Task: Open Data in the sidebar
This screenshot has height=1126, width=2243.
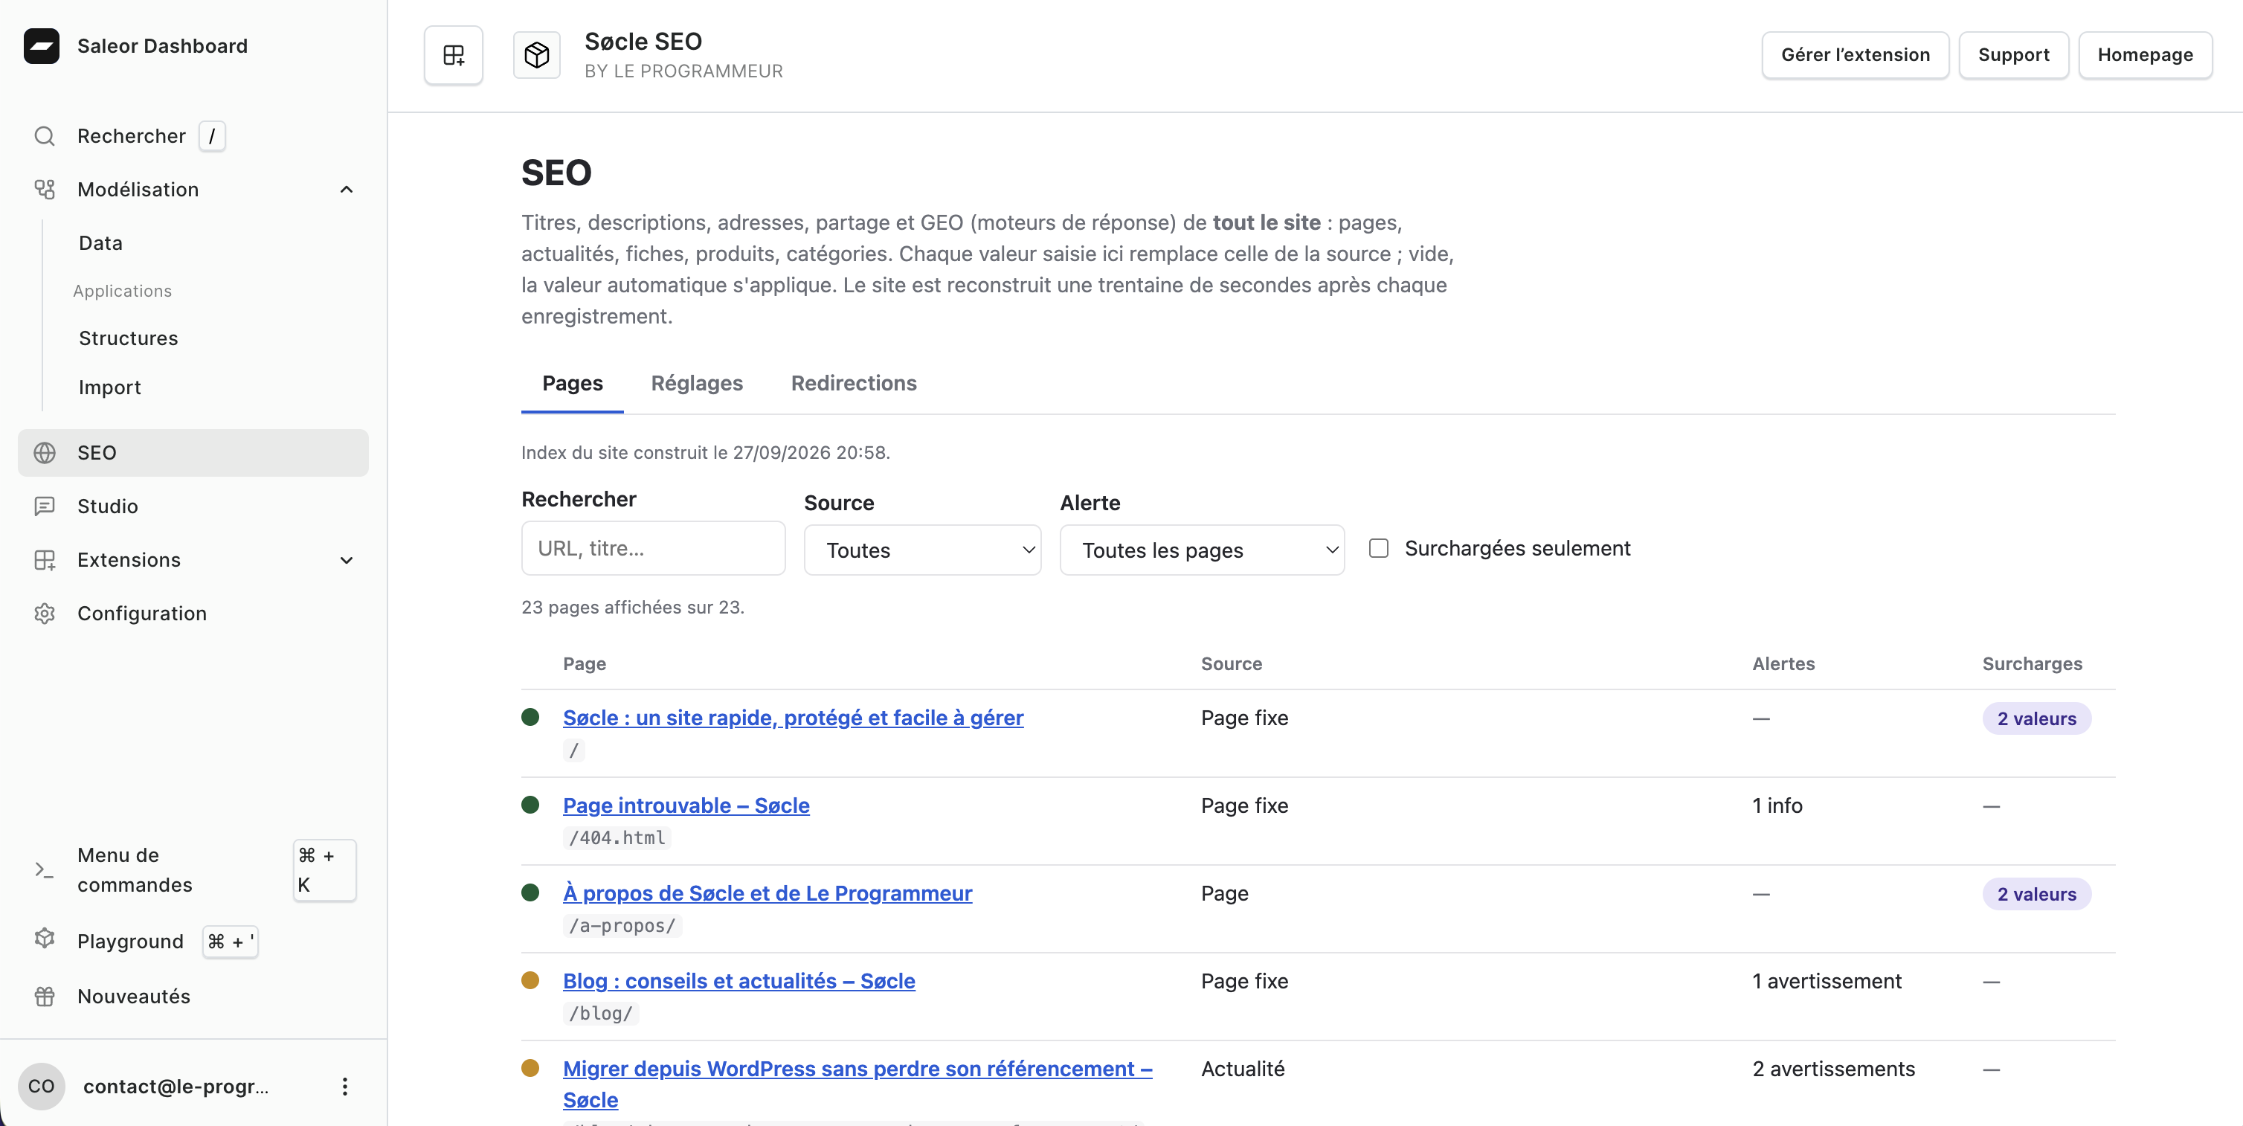Action: pyautogui.click(x=101, y=243)
